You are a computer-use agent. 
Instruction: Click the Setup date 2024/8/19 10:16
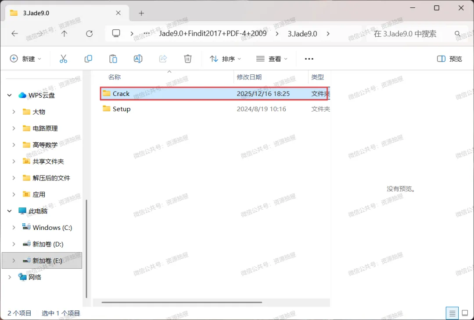pos(261,109)
